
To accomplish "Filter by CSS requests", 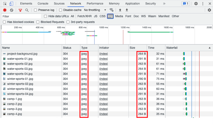I will click(103, 16).
